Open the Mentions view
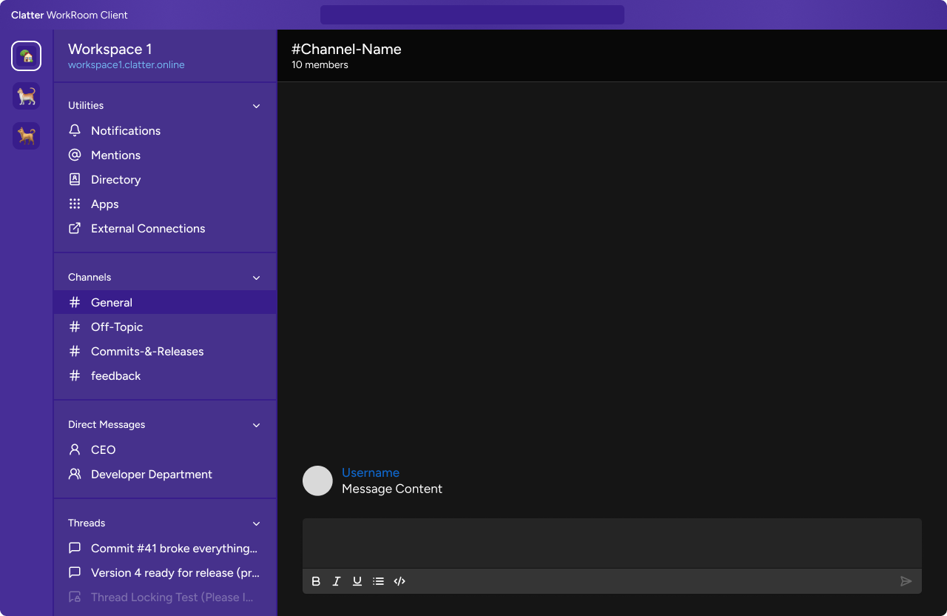Screen dimensions: 947x616 [115, 155]
